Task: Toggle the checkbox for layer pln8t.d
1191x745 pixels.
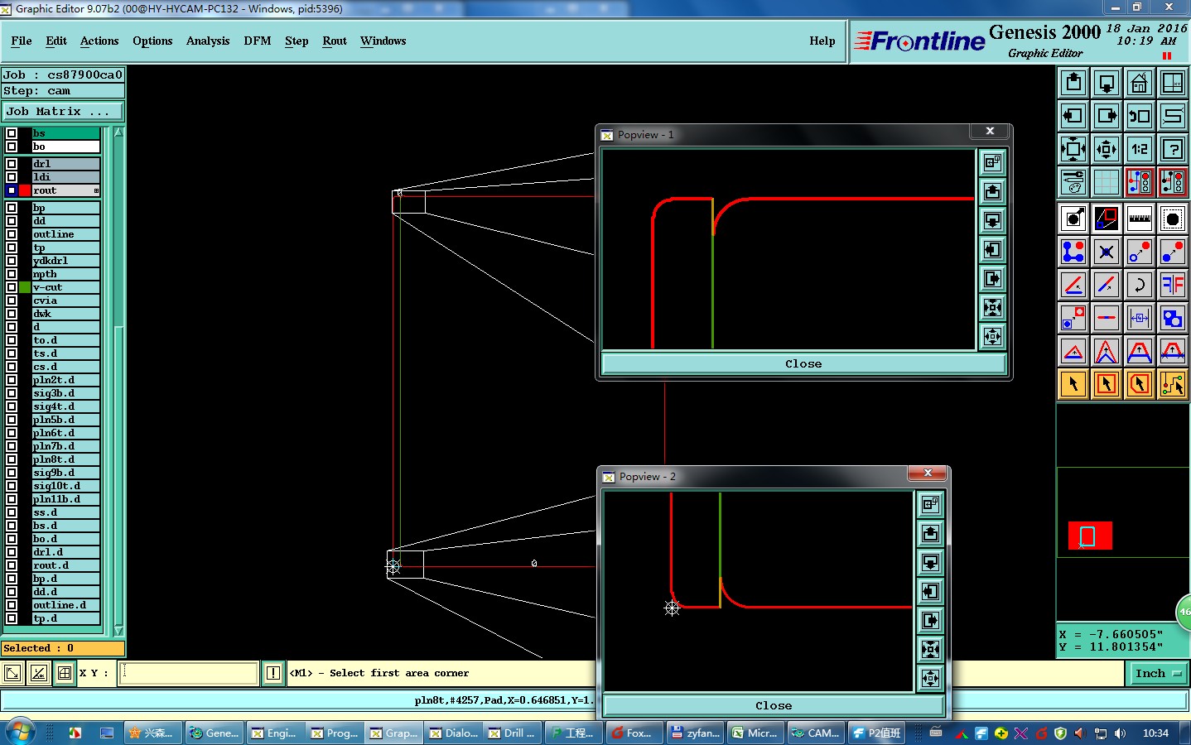Action: point(12,459)
